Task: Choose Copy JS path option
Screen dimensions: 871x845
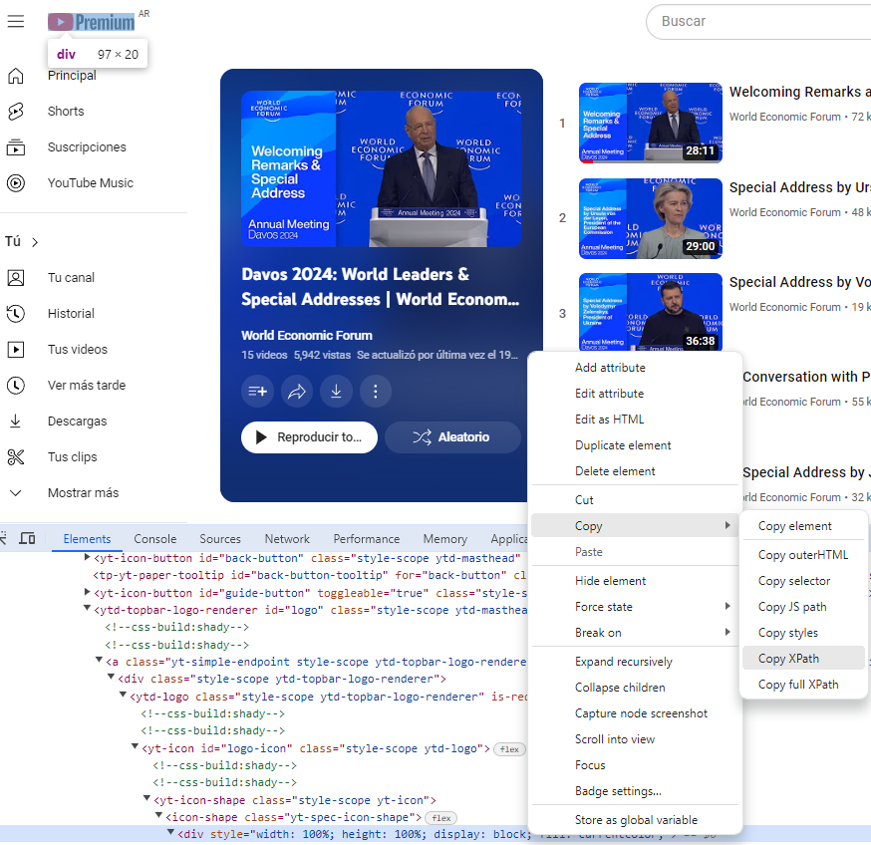Action: (x=803, y=607)
